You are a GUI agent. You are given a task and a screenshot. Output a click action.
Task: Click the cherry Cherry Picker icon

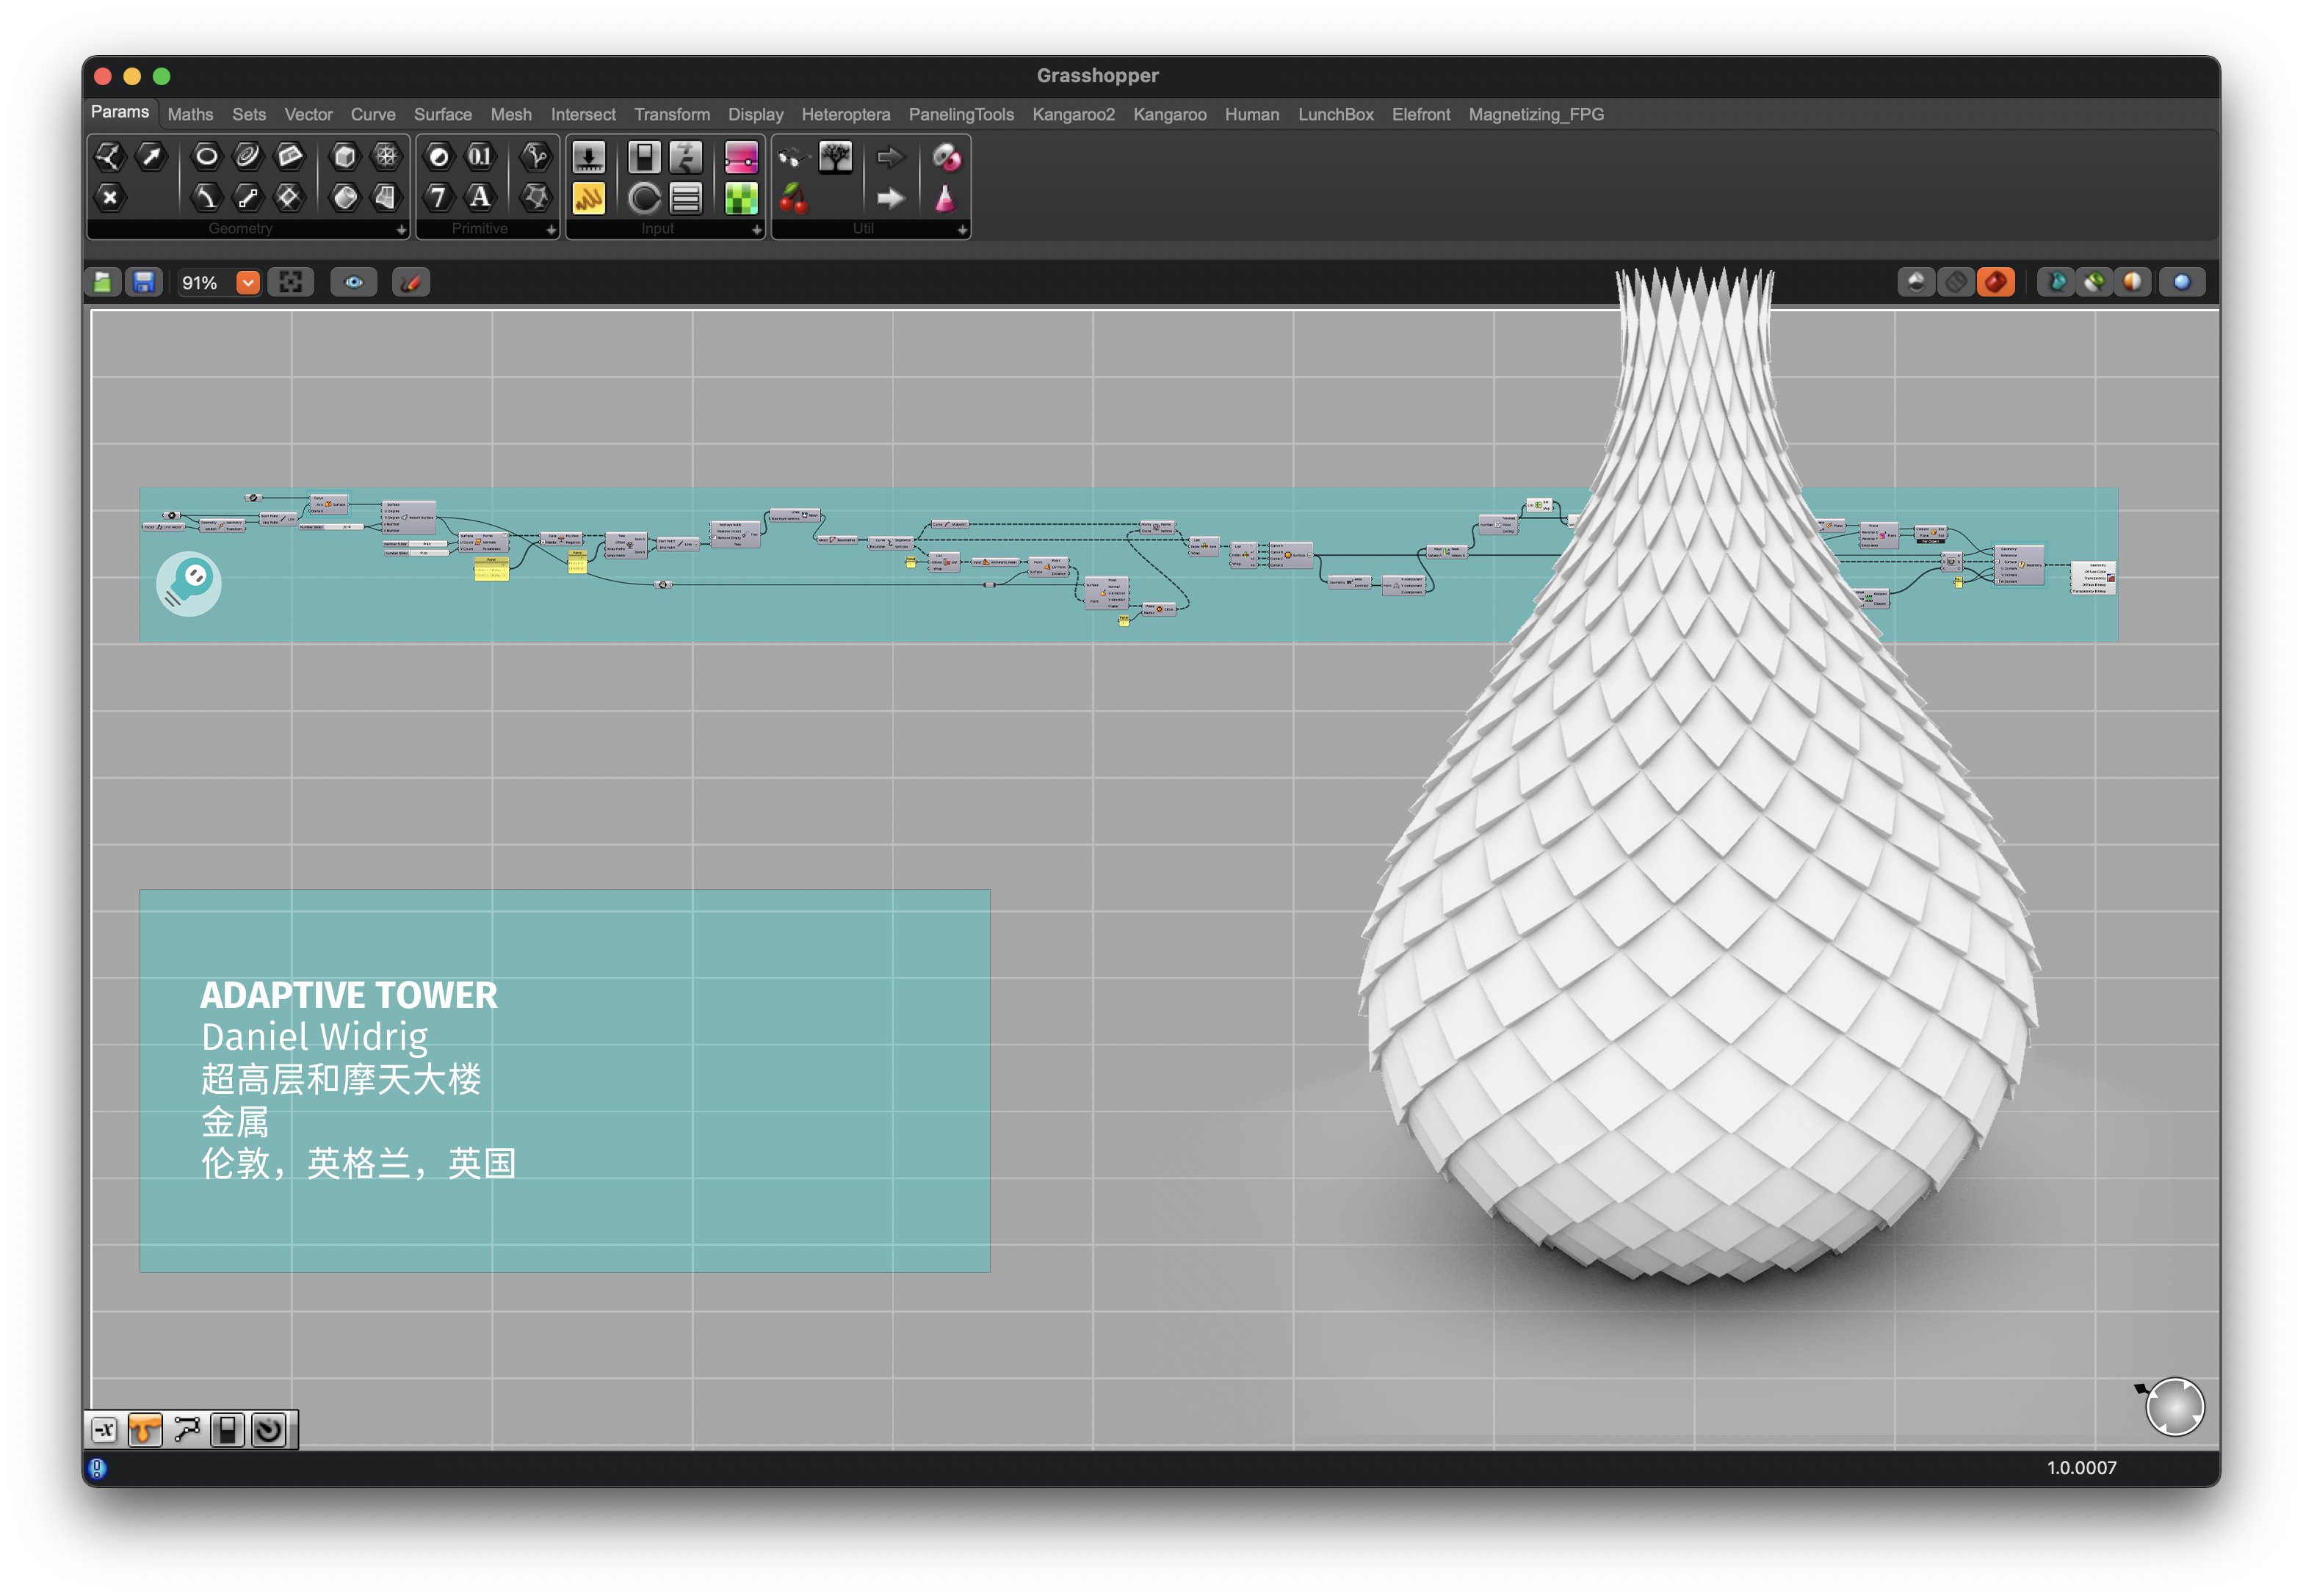pyautogui.click(x=793, y=199)
